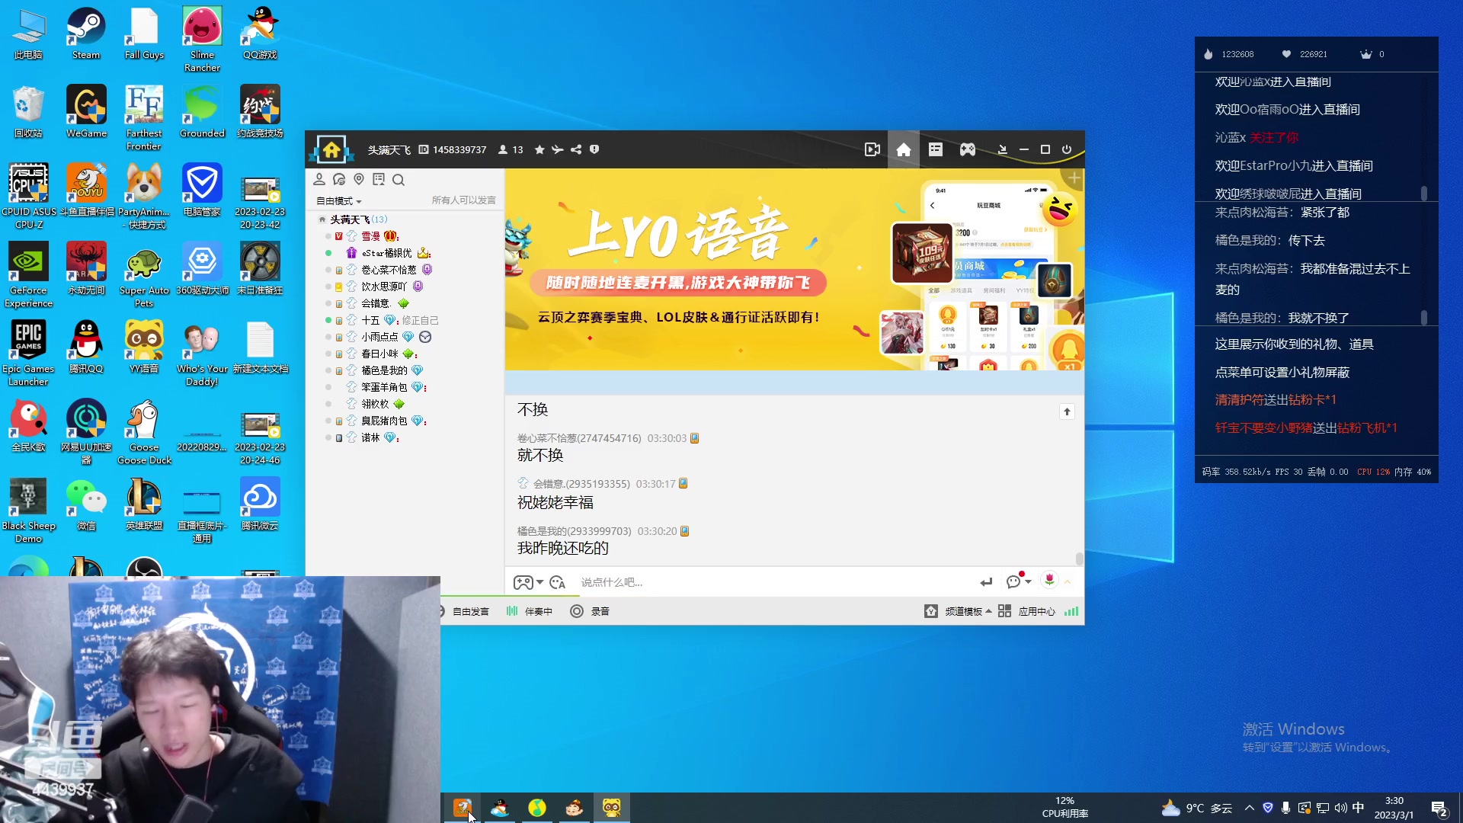The width and height of the screenshot is (1463, 823).
Task: Click the signal strength bars icon
Action: point(1071,611)
